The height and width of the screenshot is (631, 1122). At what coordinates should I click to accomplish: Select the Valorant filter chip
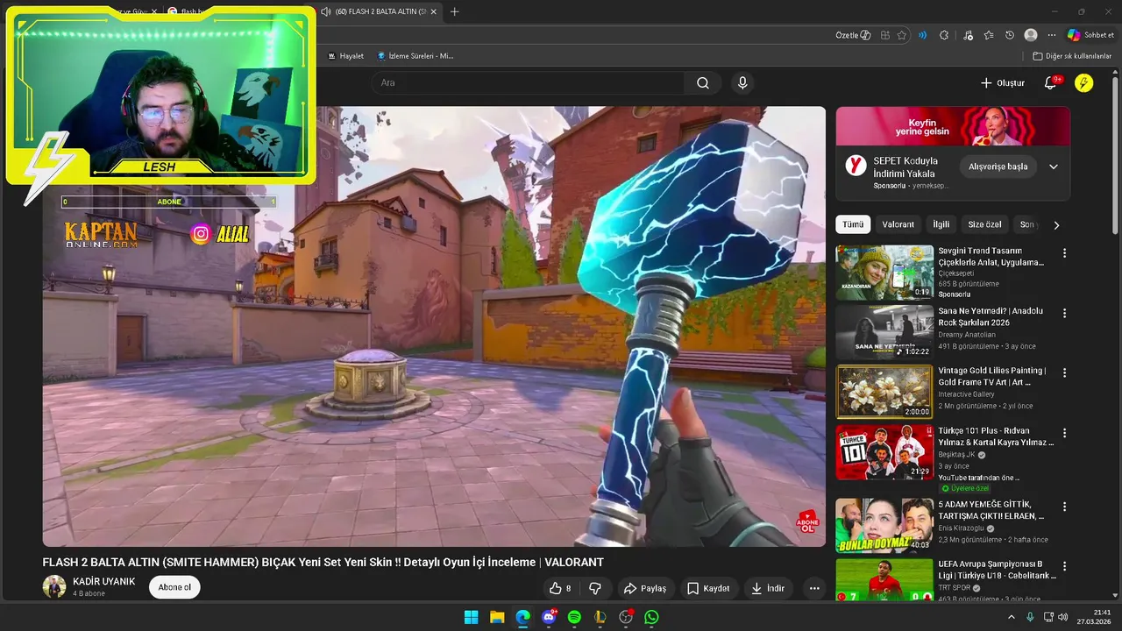tap(898, 224)
